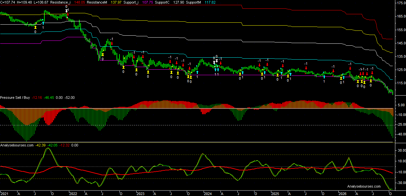The height and width of the screenshot is (196, 406).
Task: Click the 30.00 oscillator axis label
Action: (x=401, y=150)
